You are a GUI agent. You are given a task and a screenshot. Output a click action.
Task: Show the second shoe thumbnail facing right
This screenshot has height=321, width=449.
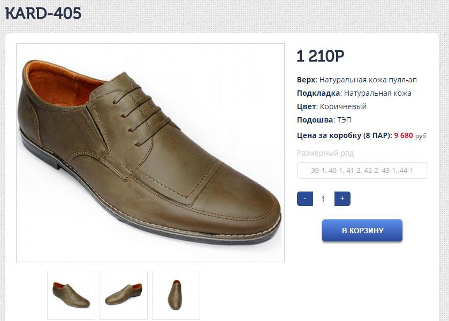coord(124,295)
